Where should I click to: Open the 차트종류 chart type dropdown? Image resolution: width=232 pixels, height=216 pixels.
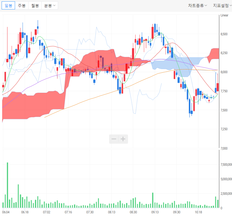click(x=197, y=6)
